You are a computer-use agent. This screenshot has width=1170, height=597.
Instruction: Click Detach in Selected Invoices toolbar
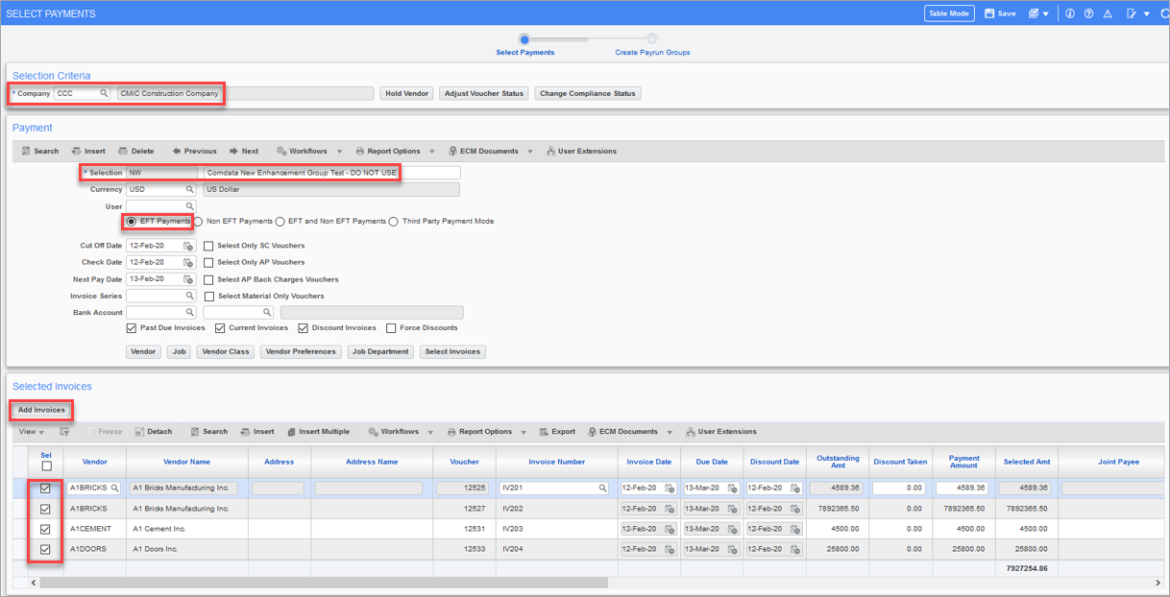154,432
